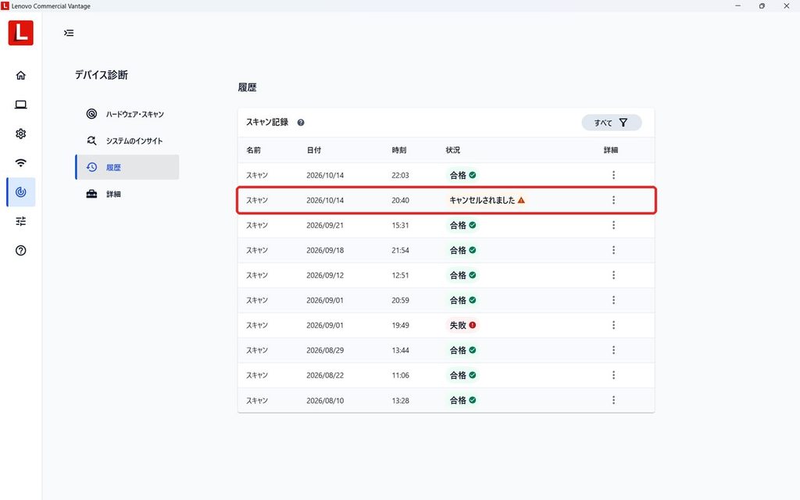Collapse the navigation menu toggle icon
This screenshot has width=800, height=500.
(69, 33)
